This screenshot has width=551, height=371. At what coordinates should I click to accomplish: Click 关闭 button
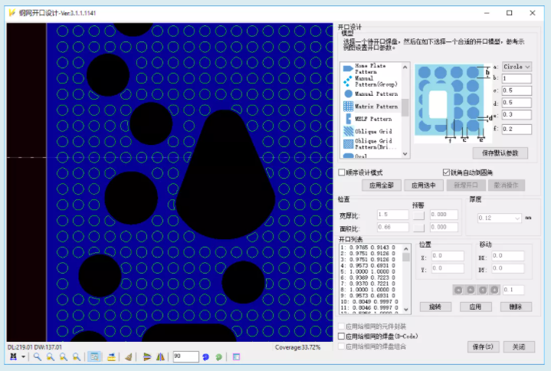(x=519, y=346)
